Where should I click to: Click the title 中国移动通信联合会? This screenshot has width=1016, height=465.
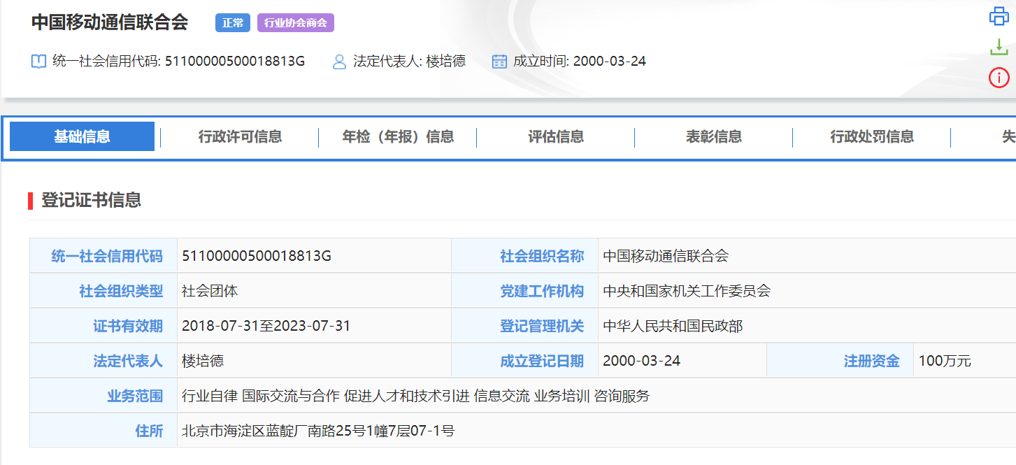[110, 22]
